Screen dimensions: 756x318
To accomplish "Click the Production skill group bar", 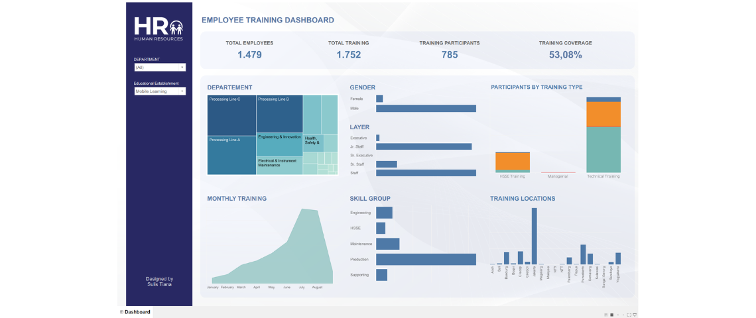I will click(x=426, y=259).
